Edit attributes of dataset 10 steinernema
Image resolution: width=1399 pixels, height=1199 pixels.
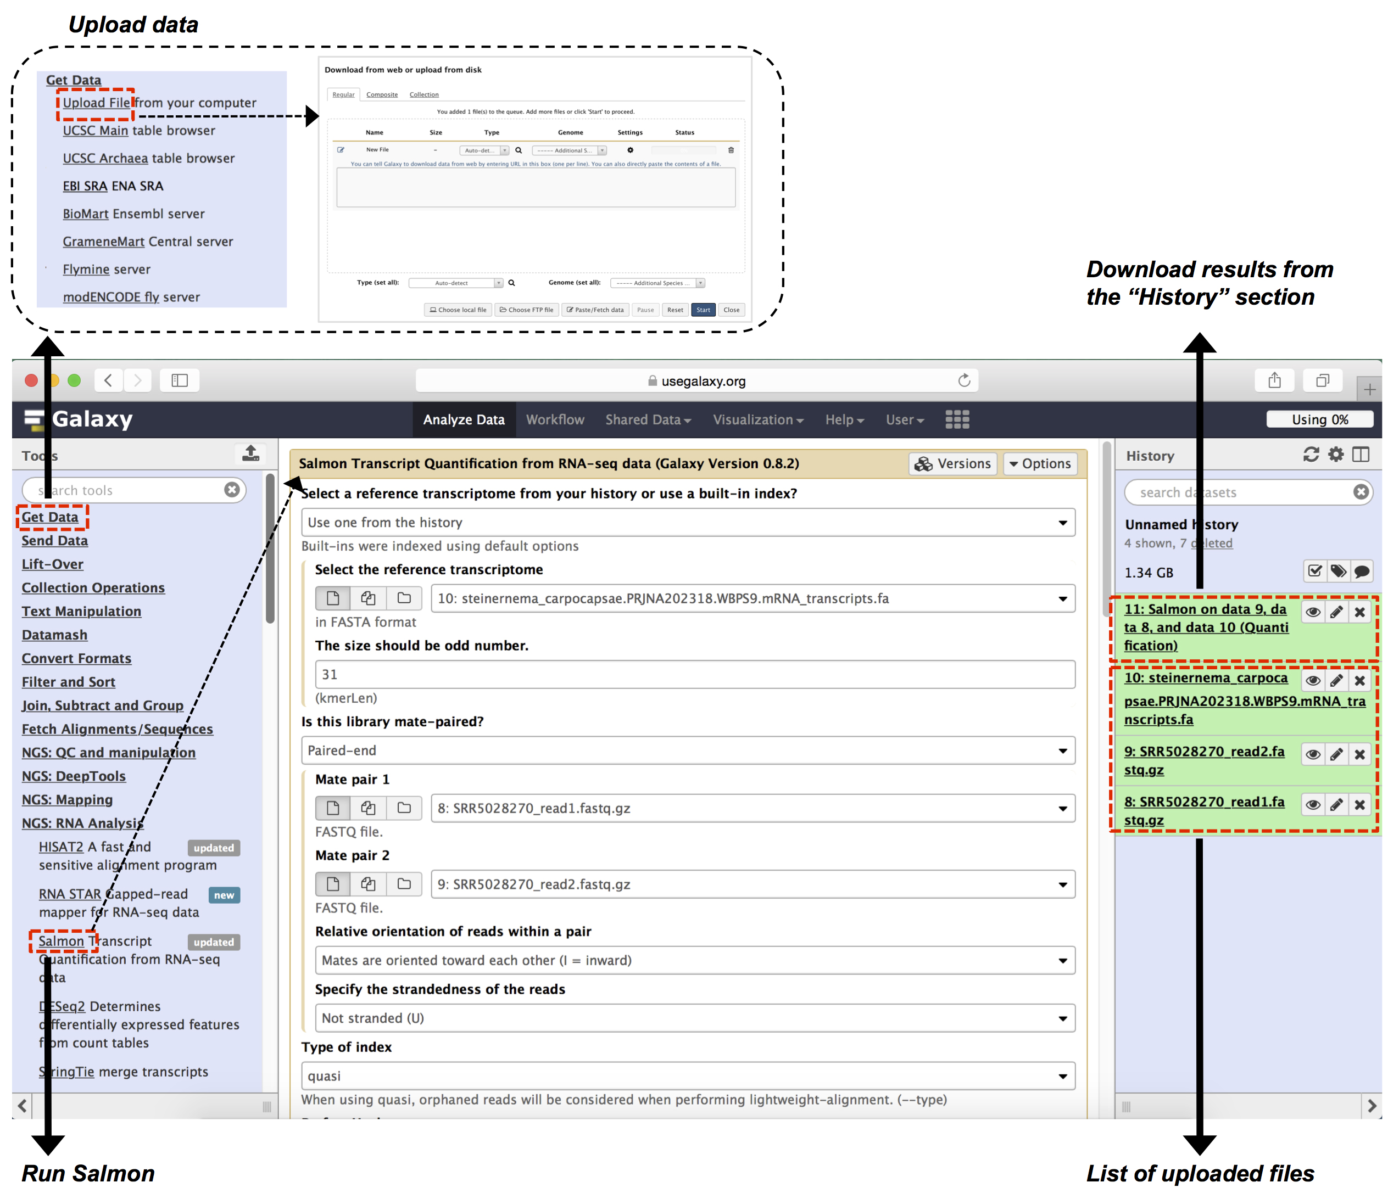(x=1336, y=680)
